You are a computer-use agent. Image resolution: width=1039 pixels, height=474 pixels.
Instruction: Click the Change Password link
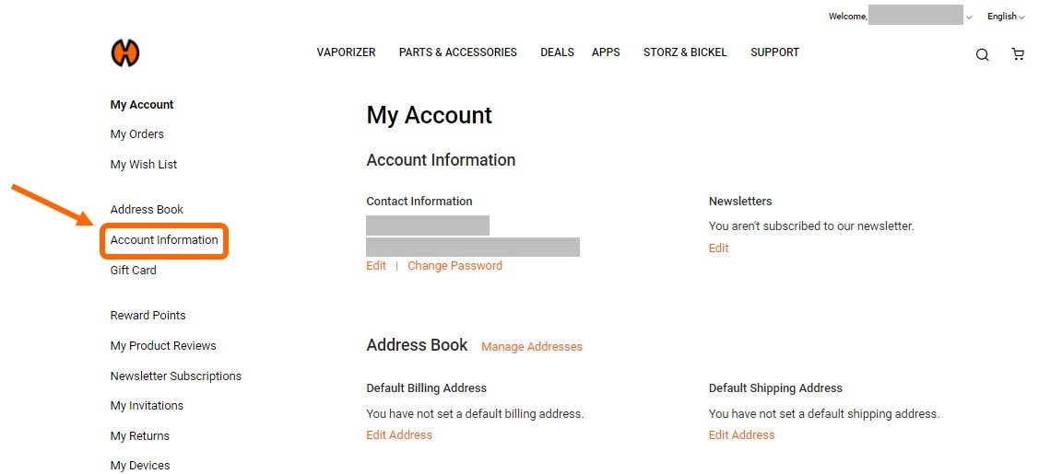click(455, 266)
